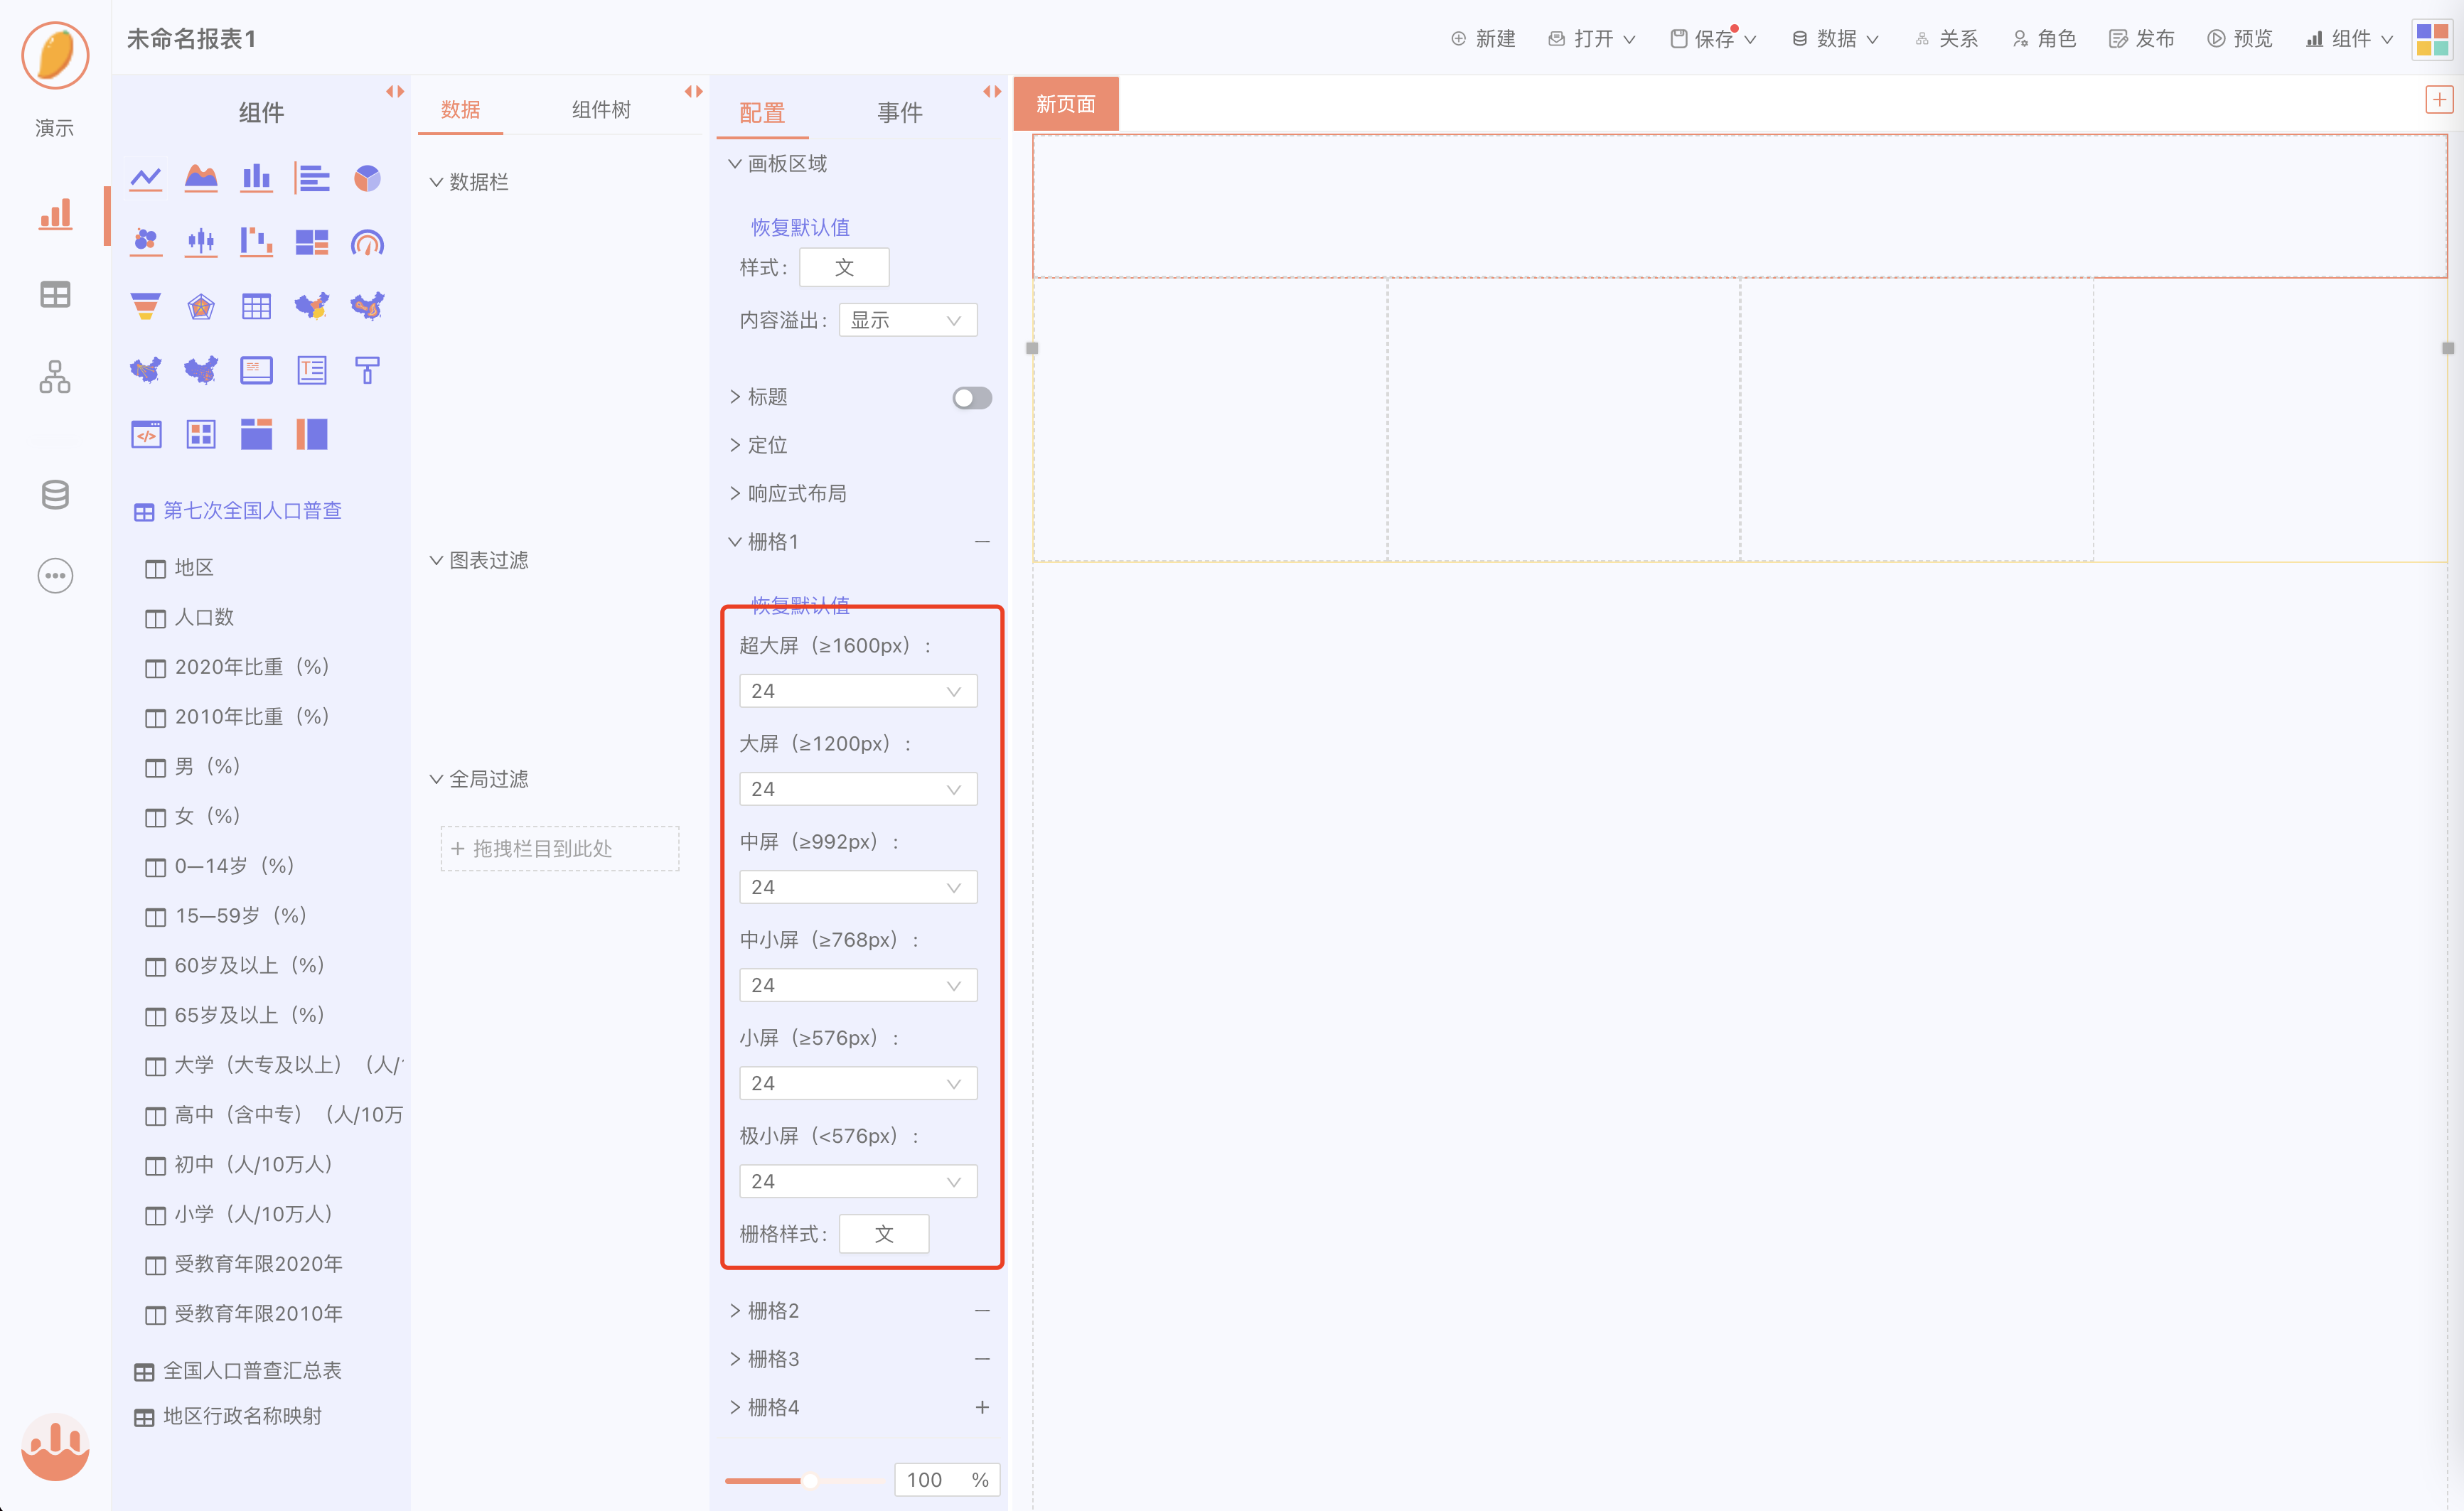Click the color theme squares icon
The image size is (2464, 1511).
[x=2432, y=39]
